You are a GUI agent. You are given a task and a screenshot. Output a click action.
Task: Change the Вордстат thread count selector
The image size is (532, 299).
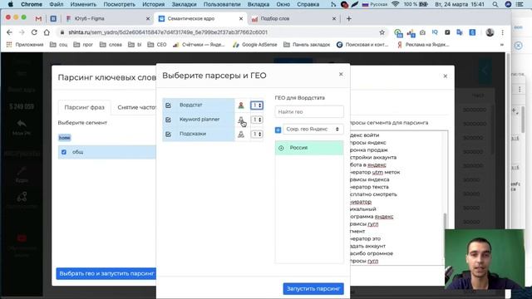point(257,105)
